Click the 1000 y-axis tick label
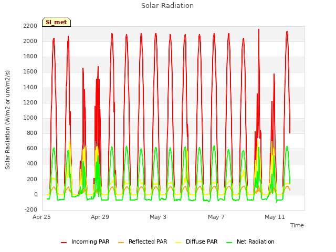Image resolution: width=336 pixels, height=252 pixels. (30, 118)
